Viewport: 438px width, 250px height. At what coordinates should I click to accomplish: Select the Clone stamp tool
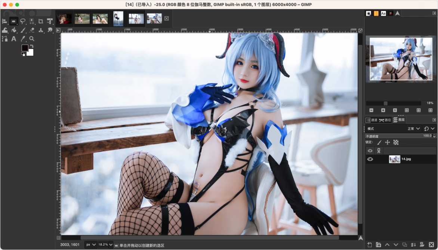tap(41, 30)
